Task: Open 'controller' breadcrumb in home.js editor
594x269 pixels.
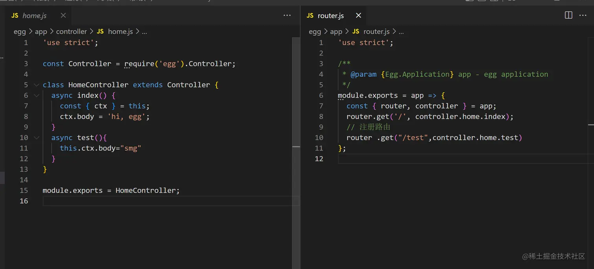Action: coord(71,32)
